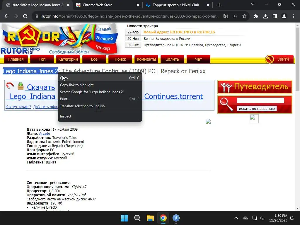Choose Inspect in context menu
Screen dimensions: 300x225
coord(100,116)
